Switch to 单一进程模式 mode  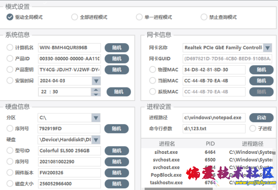coord(139,17)
